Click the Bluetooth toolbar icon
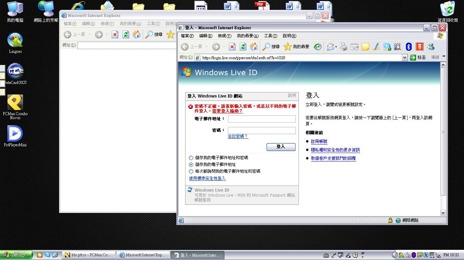This screenshot has height=260, width=464. click(x=409, y=47)
